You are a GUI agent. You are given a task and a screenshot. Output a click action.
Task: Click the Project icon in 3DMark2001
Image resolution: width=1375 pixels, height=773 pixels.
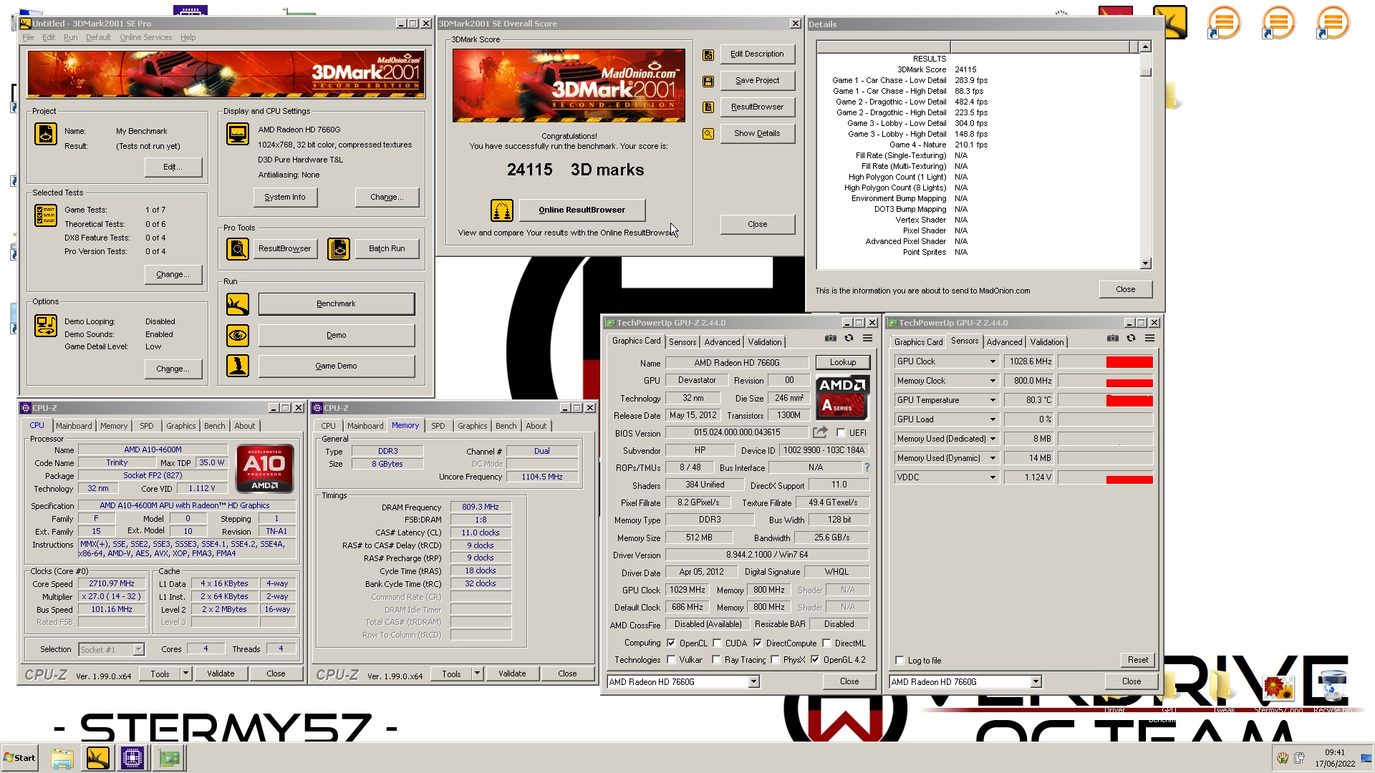tap(46, 134)
